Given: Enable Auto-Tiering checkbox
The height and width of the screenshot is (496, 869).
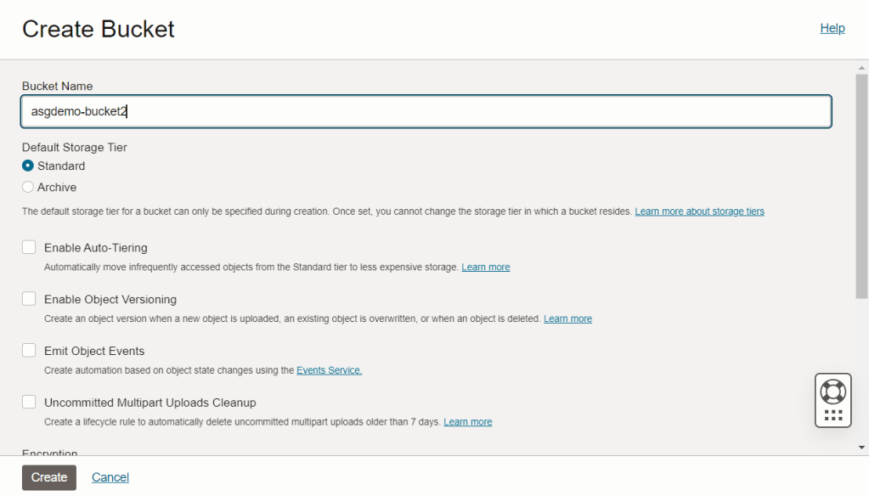Looking at the screenshot, I should 29,247.
